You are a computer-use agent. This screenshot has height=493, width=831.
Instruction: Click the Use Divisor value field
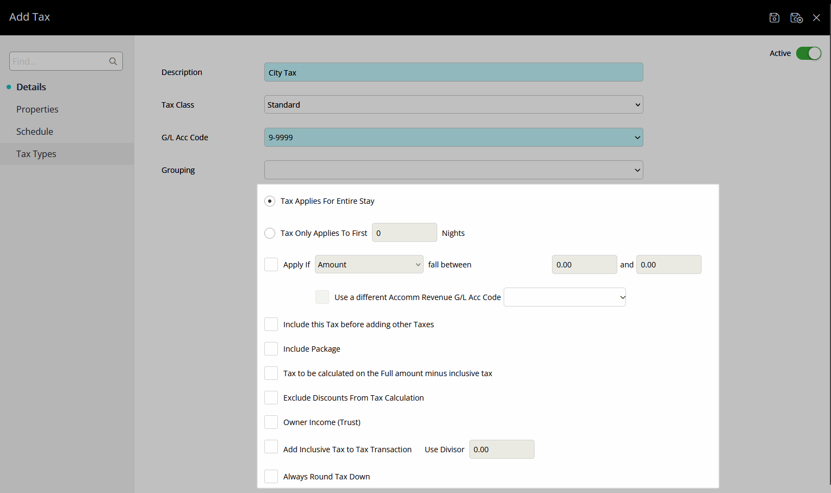pos(501,449)
